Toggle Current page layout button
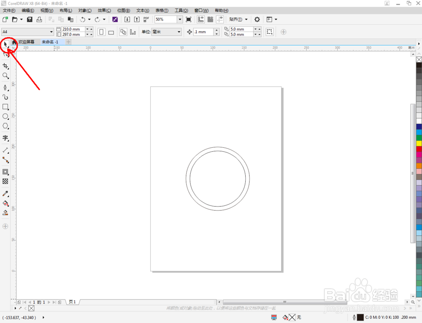 (133, 32)
